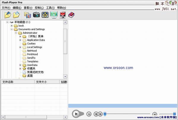Stop playback with the stop button
Screen dimensions: 178x120
pyautogui.click(x=89, y=114)
